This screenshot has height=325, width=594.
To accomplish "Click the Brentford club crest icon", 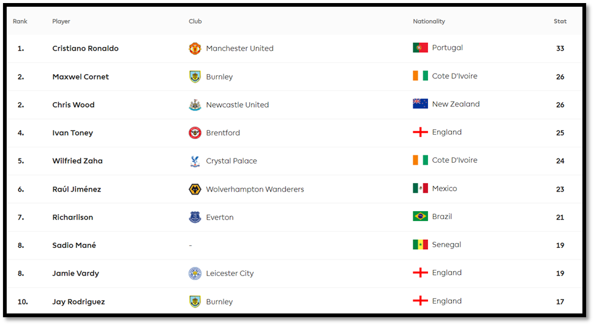I will (x=195, y=133).
